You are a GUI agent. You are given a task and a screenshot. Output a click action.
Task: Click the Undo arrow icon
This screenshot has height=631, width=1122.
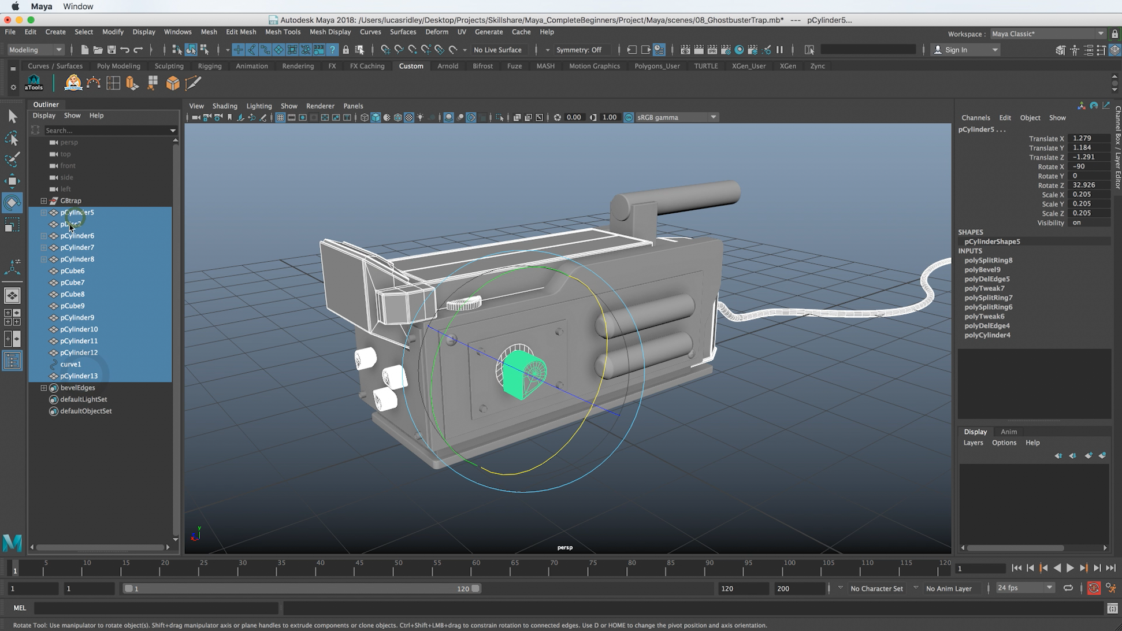click(x=125, y=50)
